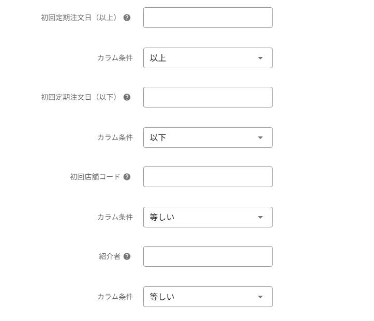Click arrow icon of the 以上 dropdown
Screen dimensions: 374x321
pos(260,58)
